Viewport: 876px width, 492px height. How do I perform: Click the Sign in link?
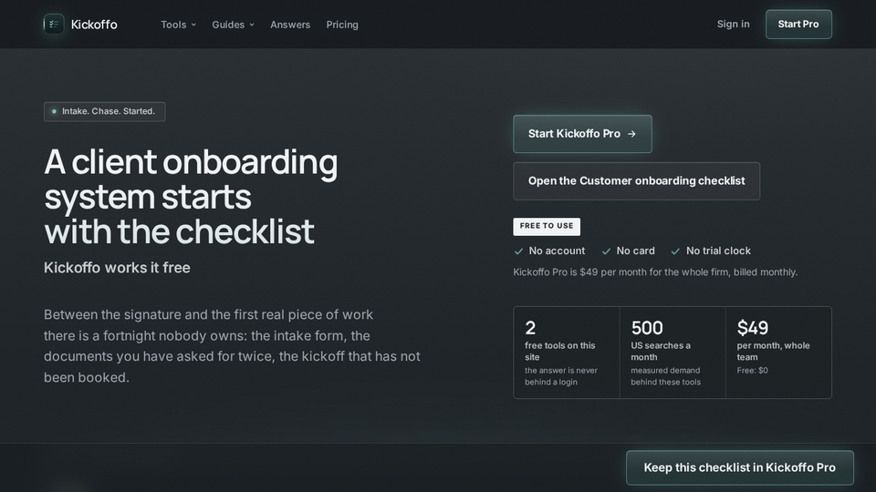coord(733,24)
